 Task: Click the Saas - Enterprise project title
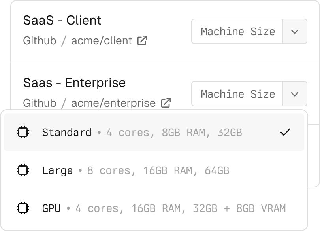pyautogui.click(x=74, y=83)
